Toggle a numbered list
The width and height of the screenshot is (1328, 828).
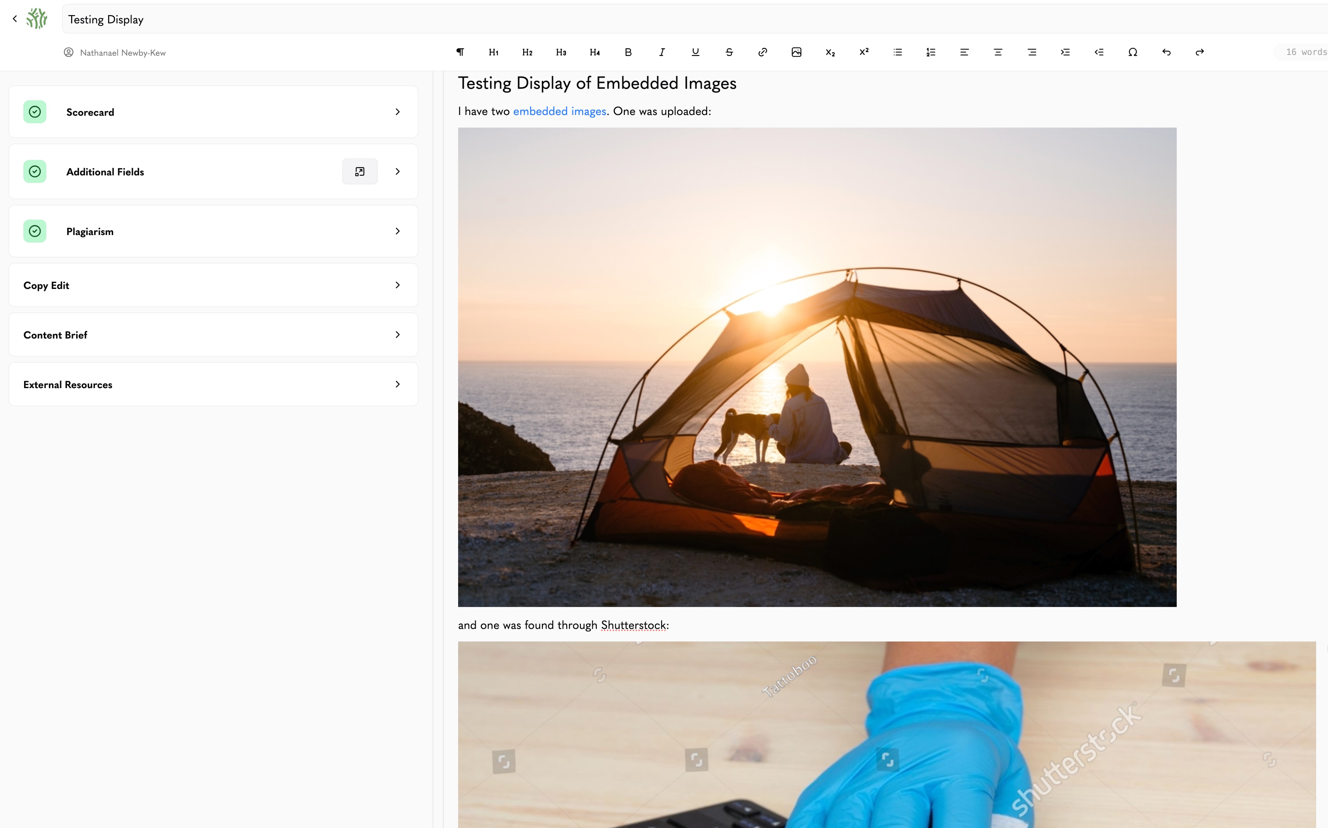tap(931, 52)
